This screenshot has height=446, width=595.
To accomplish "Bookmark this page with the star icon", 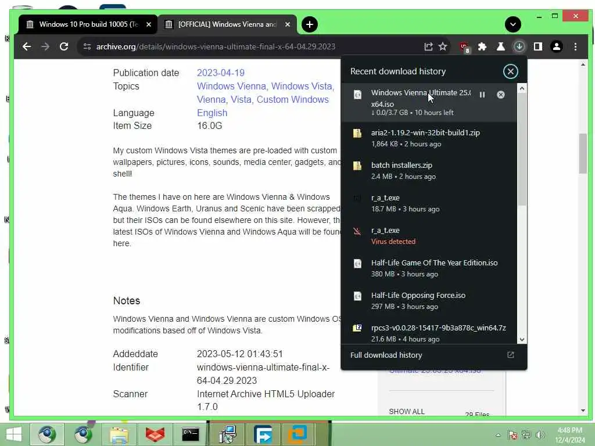I will [443, 46].
